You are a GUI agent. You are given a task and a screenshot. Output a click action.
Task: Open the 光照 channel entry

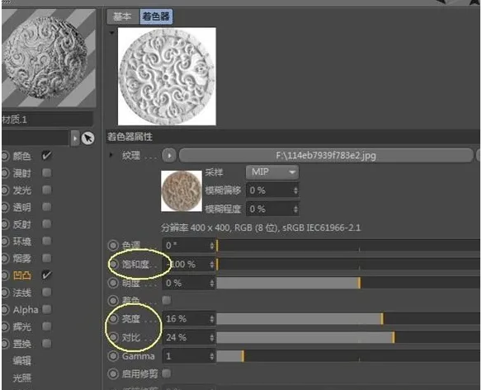21,378
